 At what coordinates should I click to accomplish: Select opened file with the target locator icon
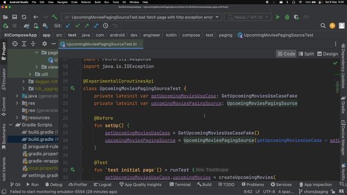[15, 44]
